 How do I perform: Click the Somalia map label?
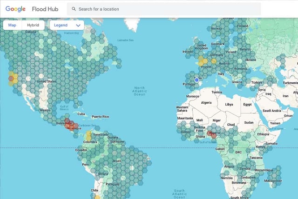[271, 143]
